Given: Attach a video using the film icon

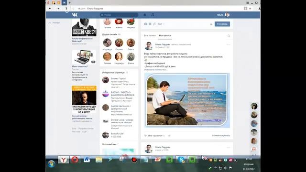Looking at the screenshot, I should (x=150, y=24).
